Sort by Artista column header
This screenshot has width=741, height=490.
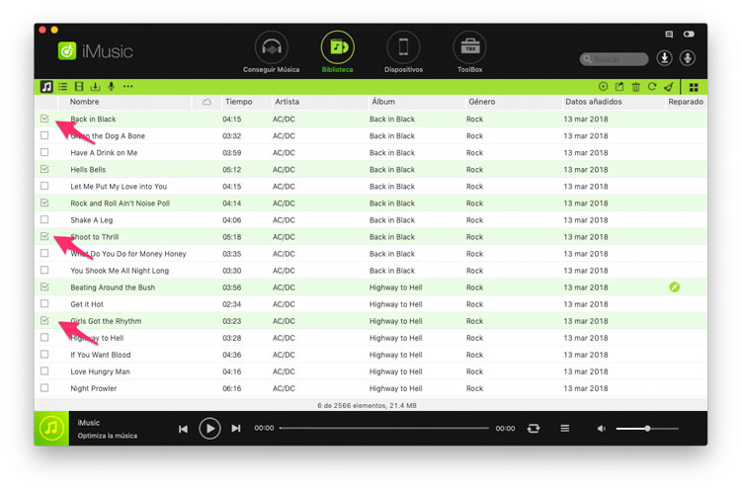[x=288, y=102]
